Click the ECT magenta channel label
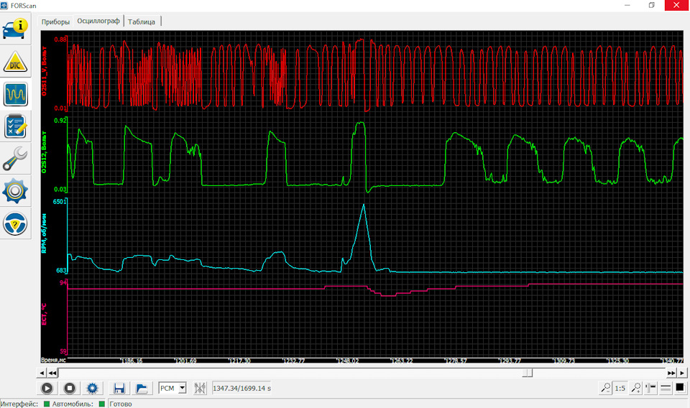690x408 pixels. tap(44, 315)
